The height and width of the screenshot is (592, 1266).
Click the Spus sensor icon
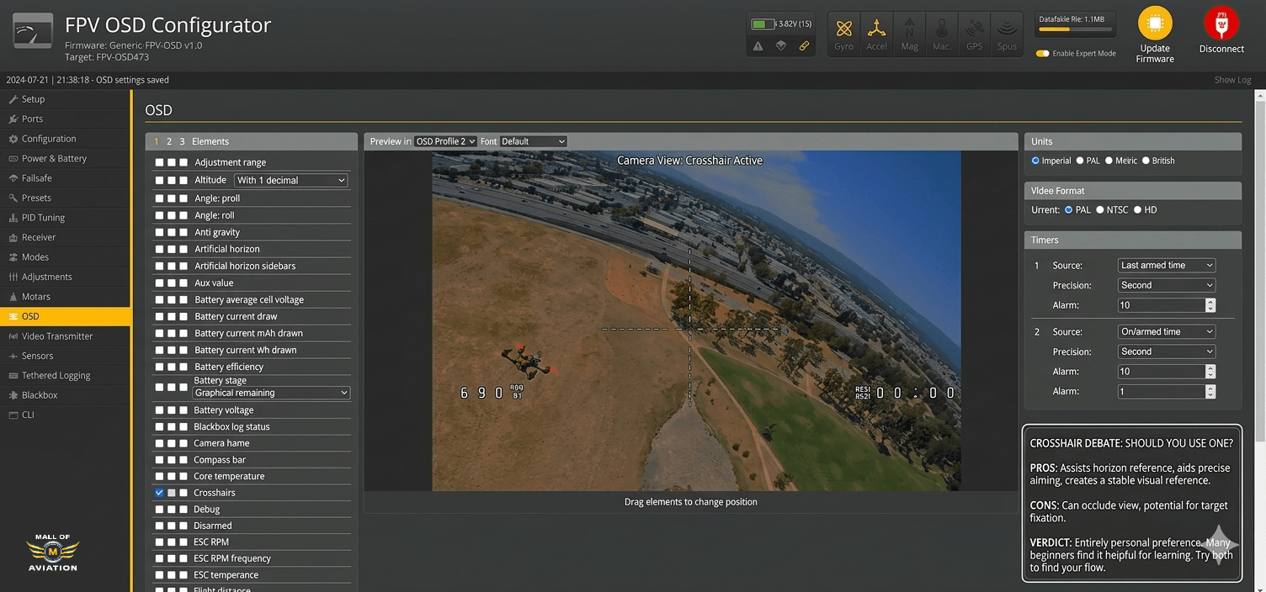tap(1006, 32)
